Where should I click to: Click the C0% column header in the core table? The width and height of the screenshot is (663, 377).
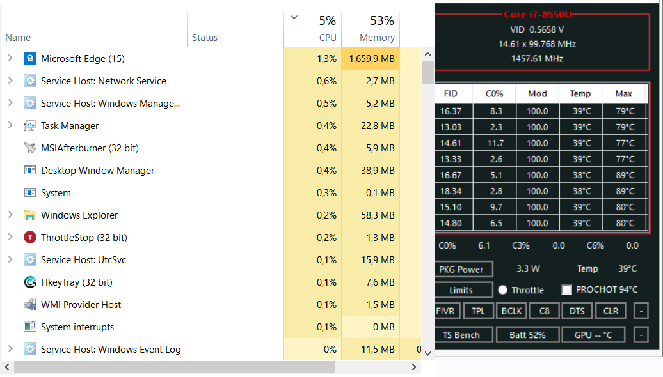494,94
